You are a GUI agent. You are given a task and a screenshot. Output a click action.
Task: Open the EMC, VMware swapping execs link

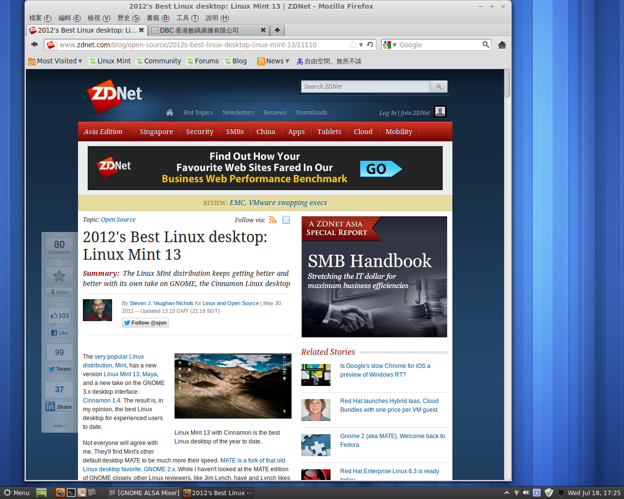(278, 203)
